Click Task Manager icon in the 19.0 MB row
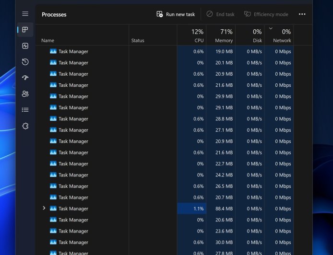 53,51
